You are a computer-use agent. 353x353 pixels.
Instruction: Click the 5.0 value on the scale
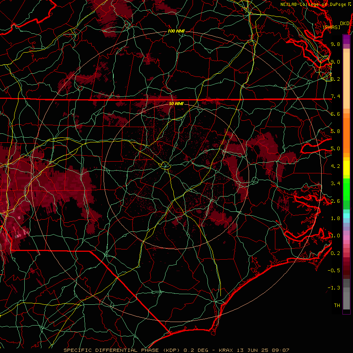pos(335,149)
